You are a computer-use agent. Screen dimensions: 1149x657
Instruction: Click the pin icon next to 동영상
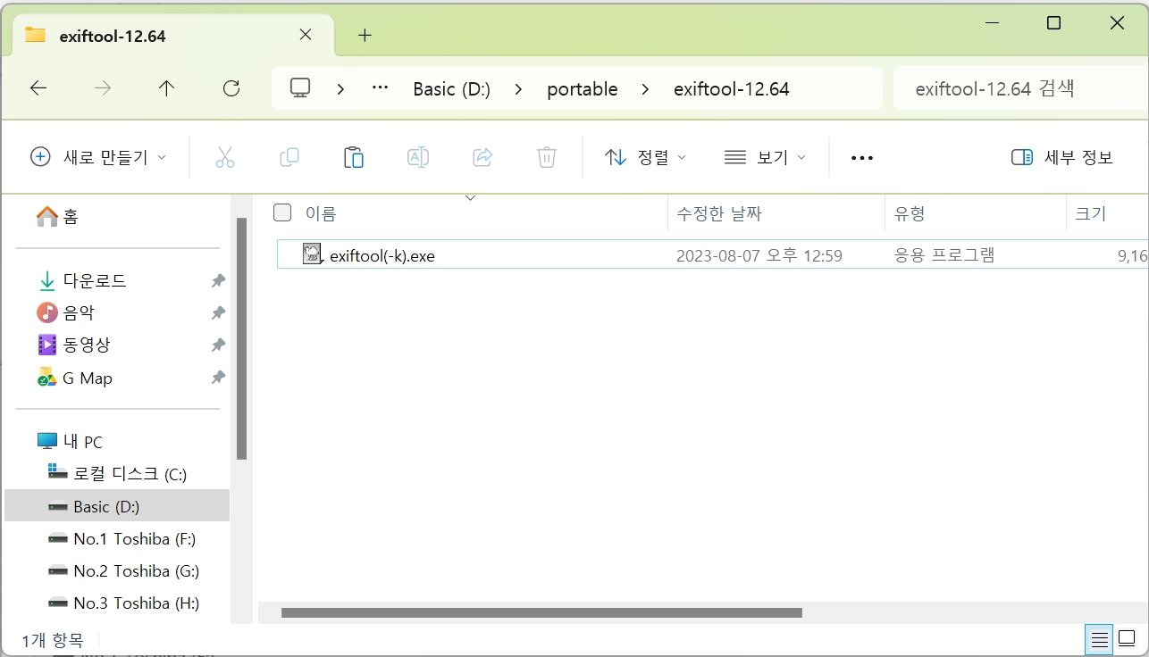point(218,345)
